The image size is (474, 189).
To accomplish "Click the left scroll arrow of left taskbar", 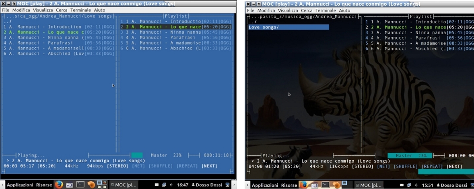I will 2,185.
